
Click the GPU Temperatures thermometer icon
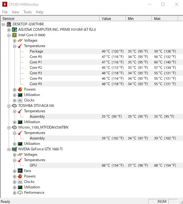(x=20, y=160)
